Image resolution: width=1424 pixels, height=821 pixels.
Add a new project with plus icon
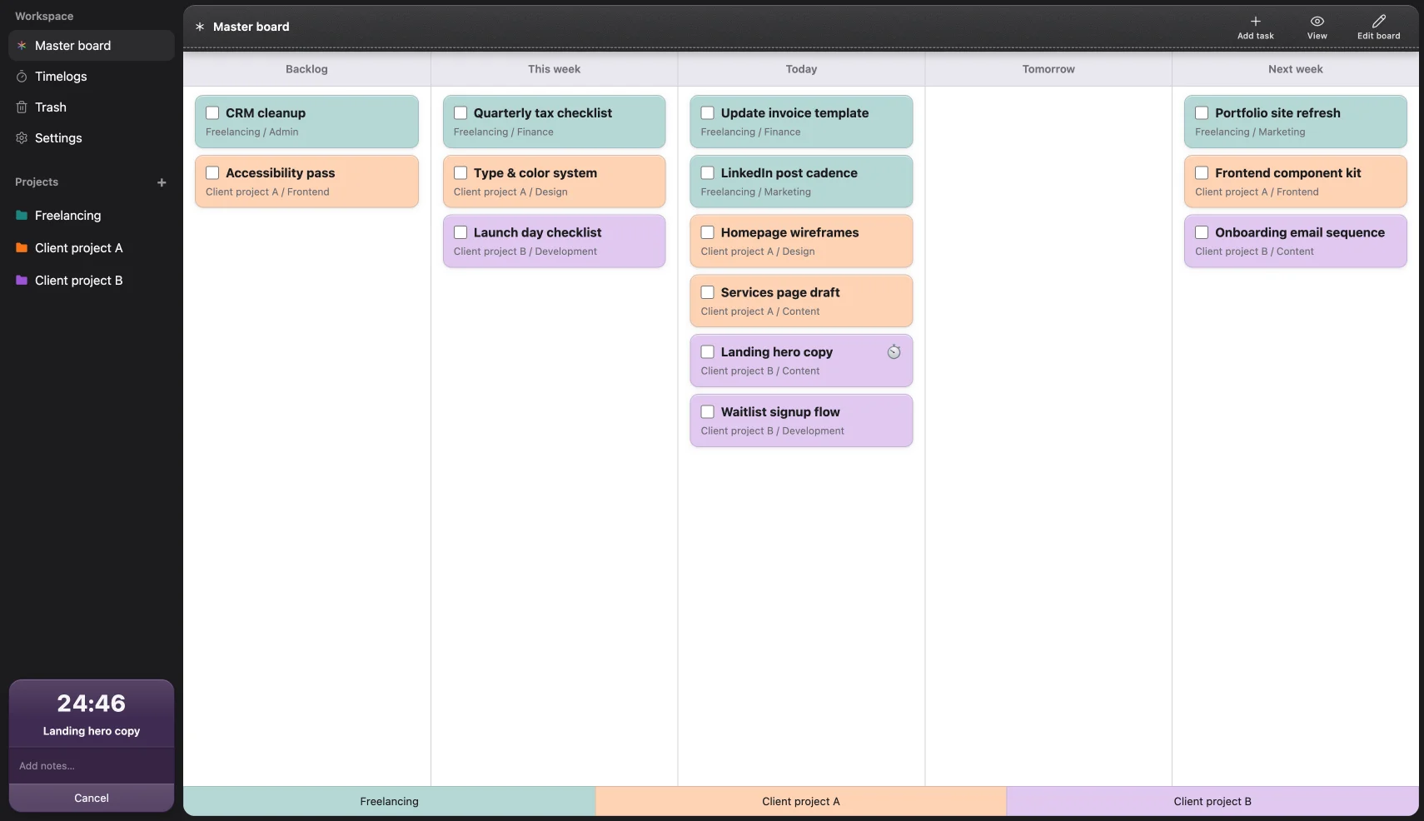tap(162, 182)
